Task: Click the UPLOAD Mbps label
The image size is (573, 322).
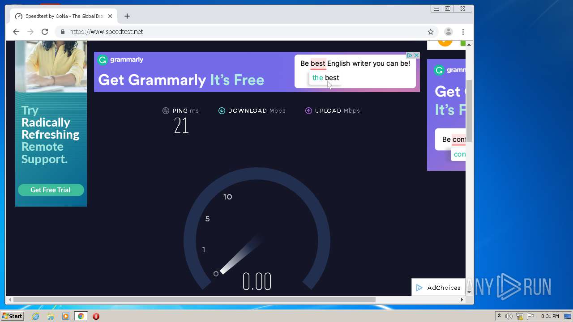Action: tap(338, 111)
